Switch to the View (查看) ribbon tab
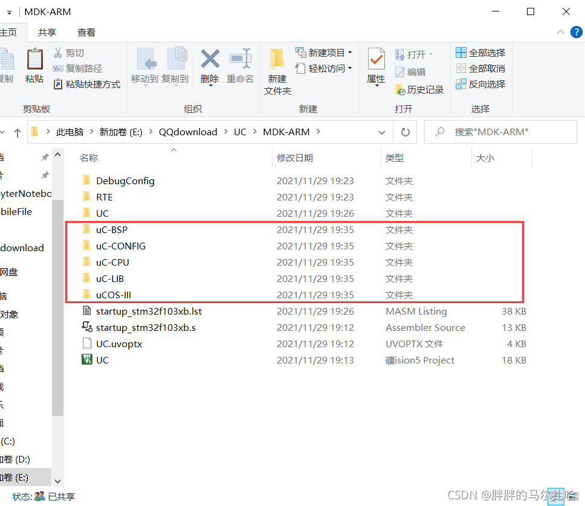585x506 pixels. click(86, 33)
